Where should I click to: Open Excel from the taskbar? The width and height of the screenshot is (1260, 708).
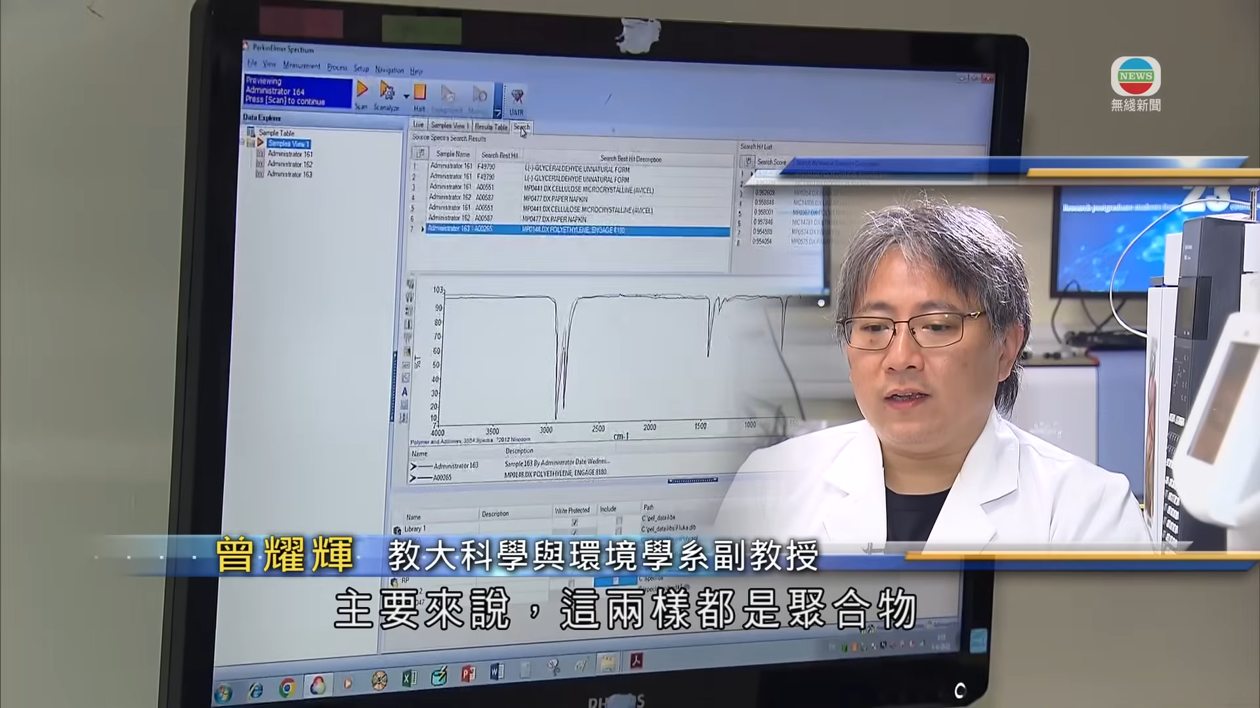[409, 678]
